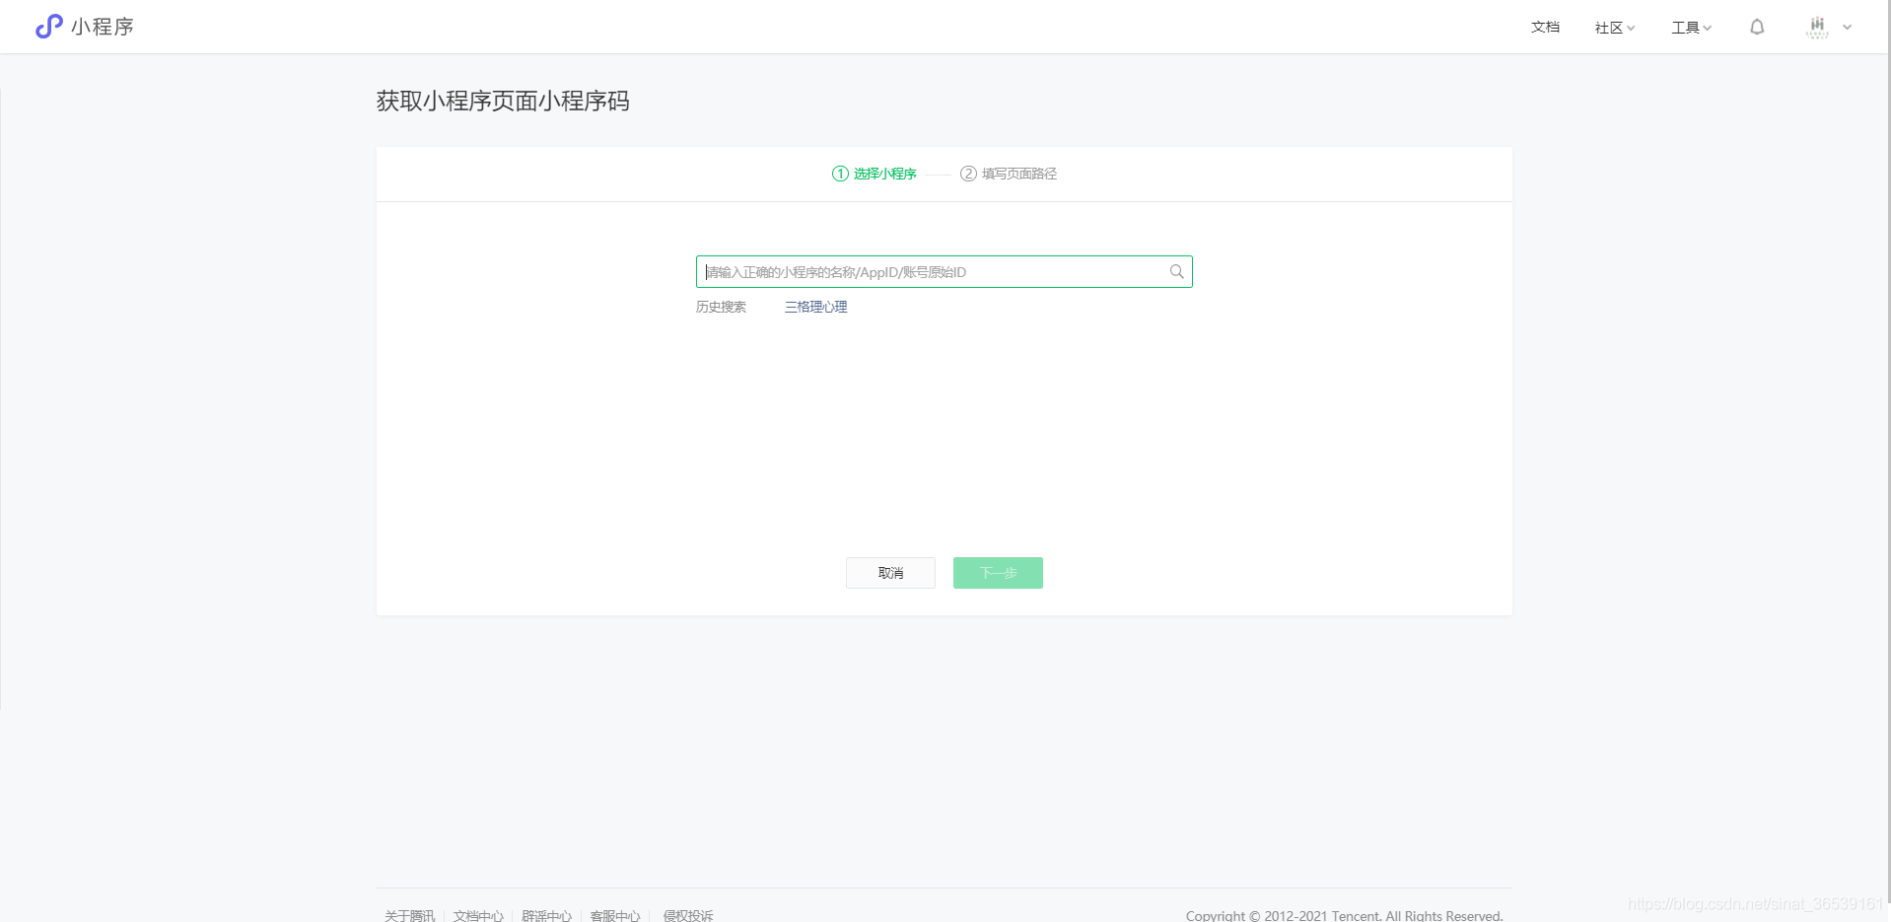
Task: Click the Mini Program logo icon
Action: pyautogui.click(x=47, y=27)
